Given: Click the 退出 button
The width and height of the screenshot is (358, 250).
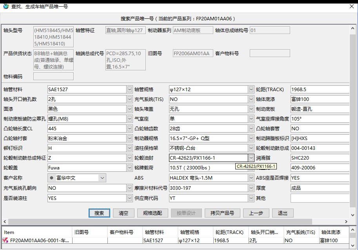Looking at the screenshot, I should point(283,213).
